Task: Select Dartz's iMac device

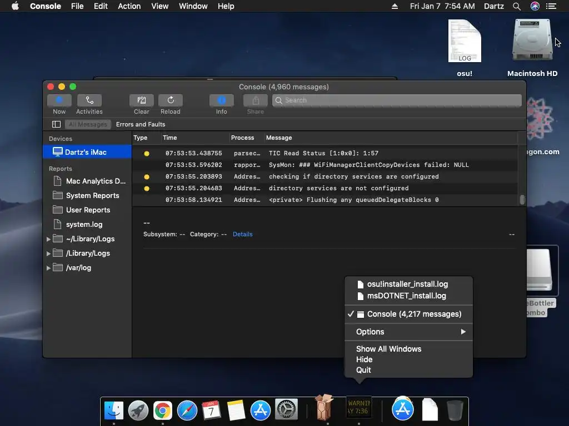Action: coord(87,152)
